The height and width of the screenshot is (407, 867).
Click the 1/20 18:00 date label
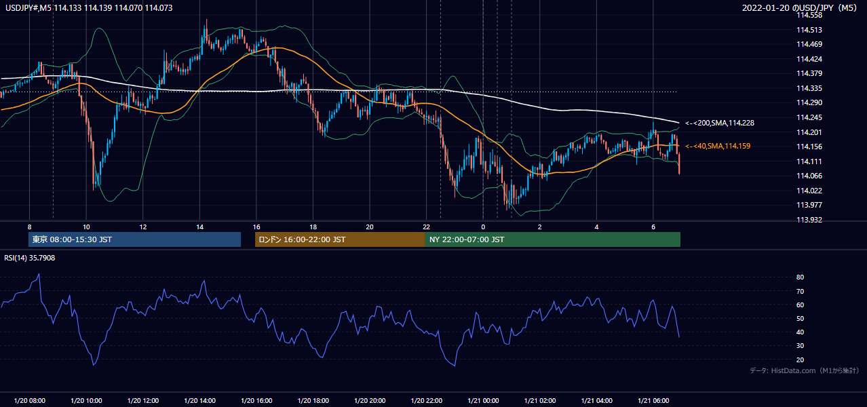tap(313, 401)
